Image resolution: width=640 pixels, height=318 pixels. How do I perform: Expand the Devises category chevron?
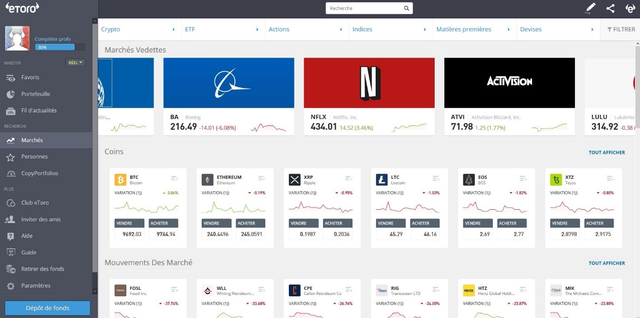click(593, 29)
